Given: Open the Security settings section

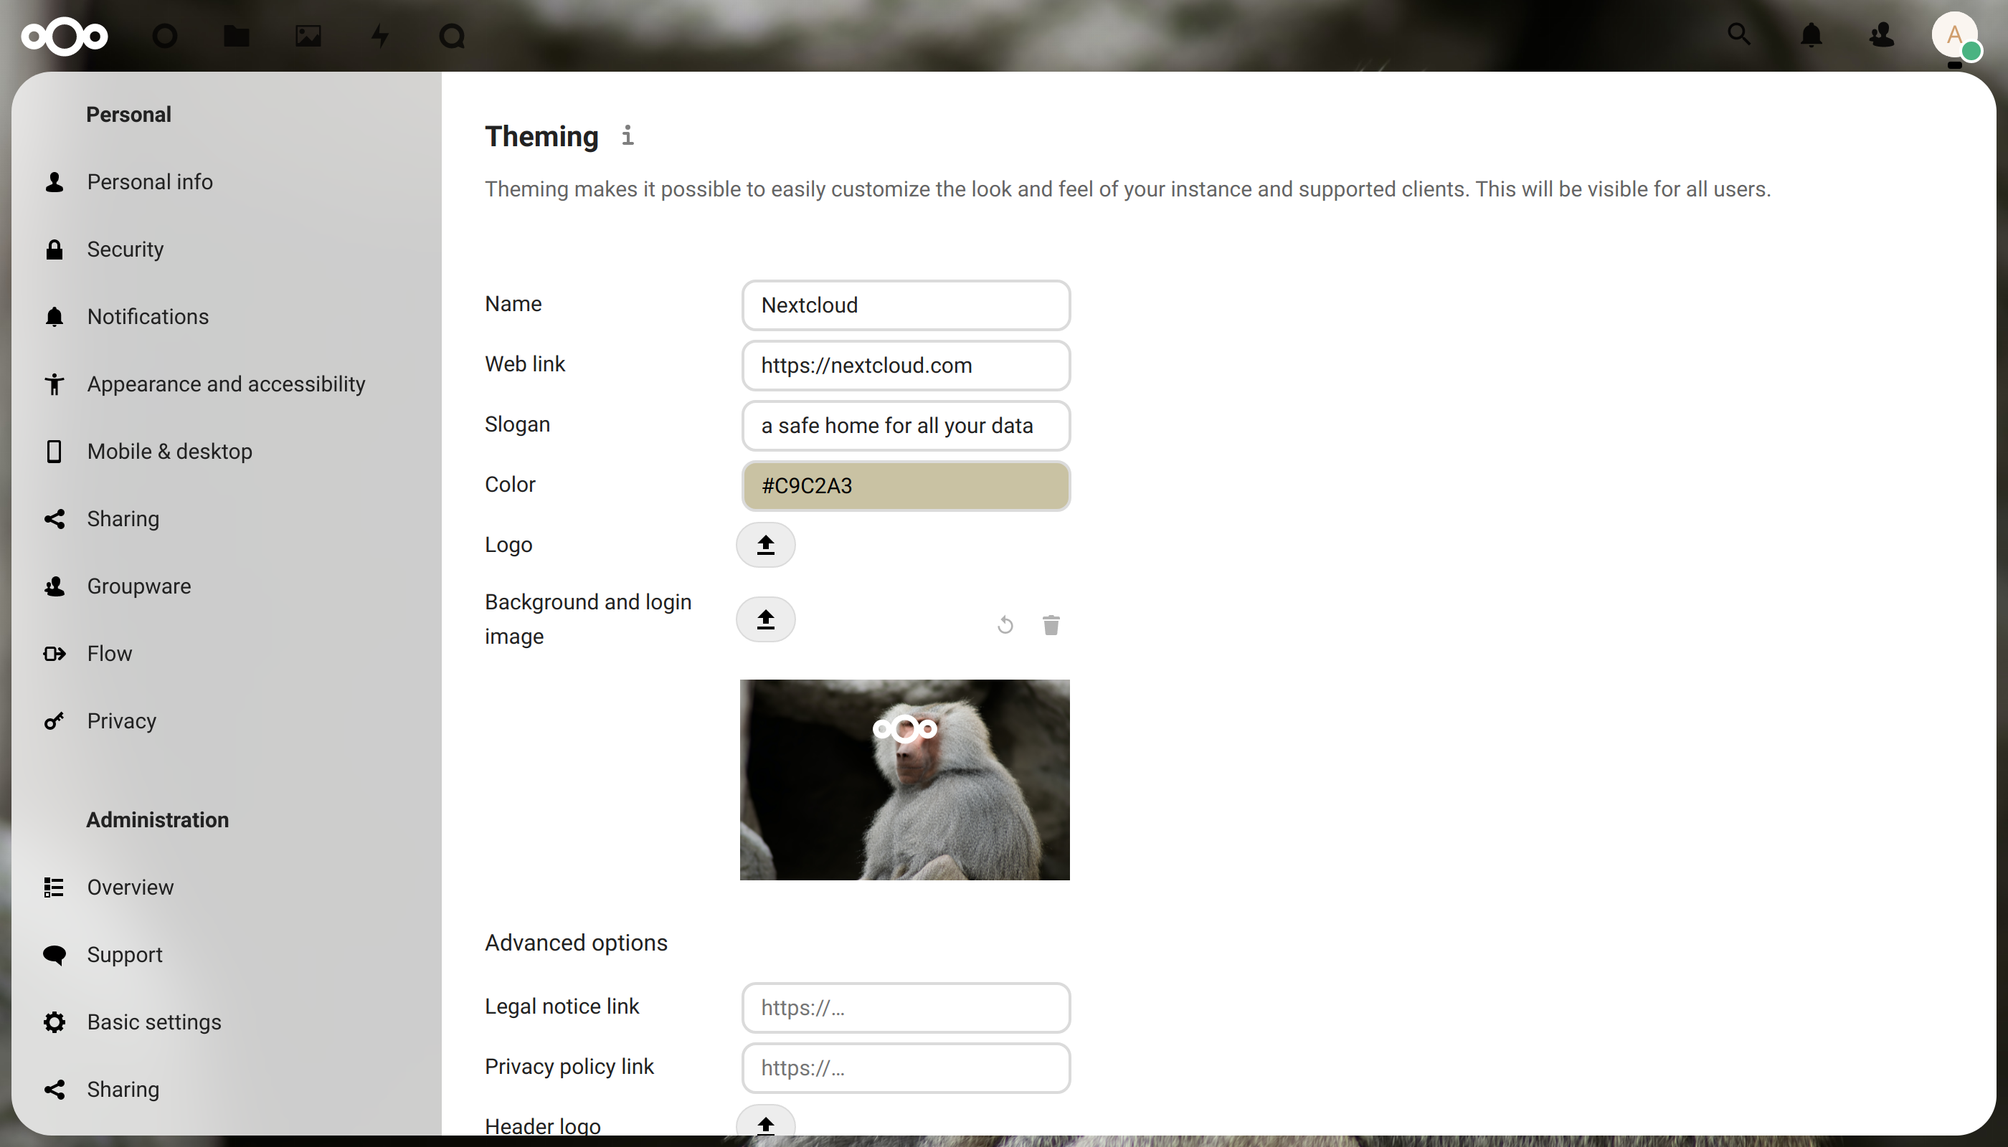Looking at the screenshot, I should tap(126, 249).
